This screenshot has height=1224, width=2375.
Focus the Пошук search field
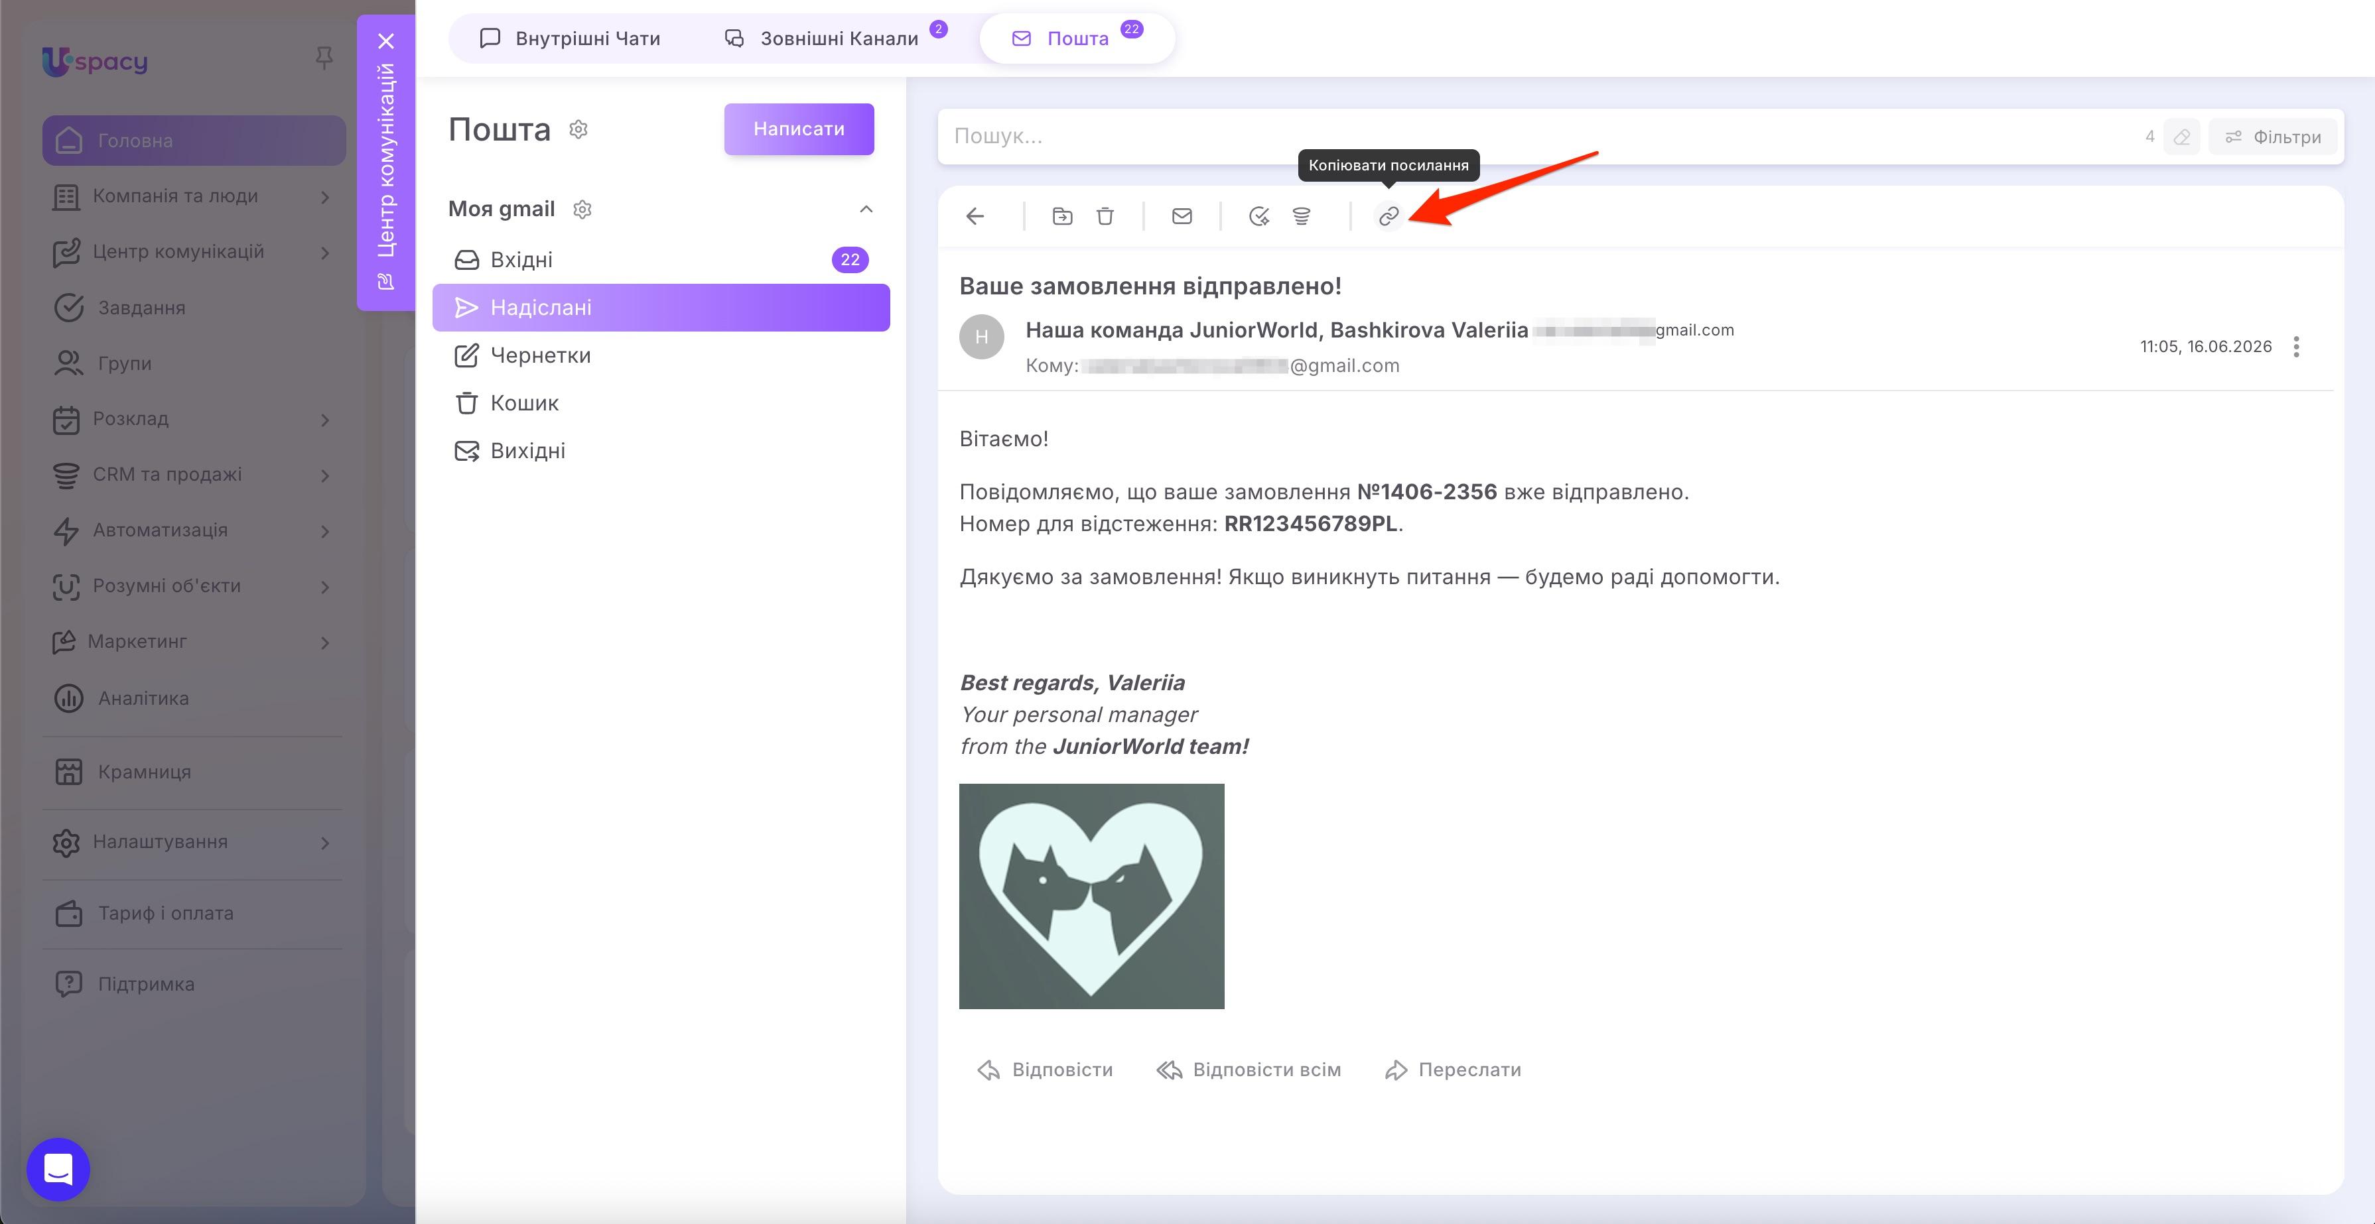(1540, 137)
